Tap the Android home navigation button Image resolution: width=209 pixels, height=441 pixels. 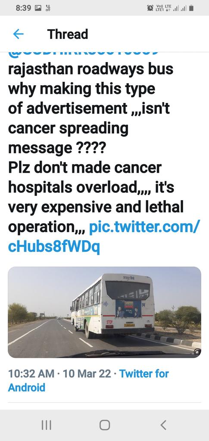[x=105, y=425]
